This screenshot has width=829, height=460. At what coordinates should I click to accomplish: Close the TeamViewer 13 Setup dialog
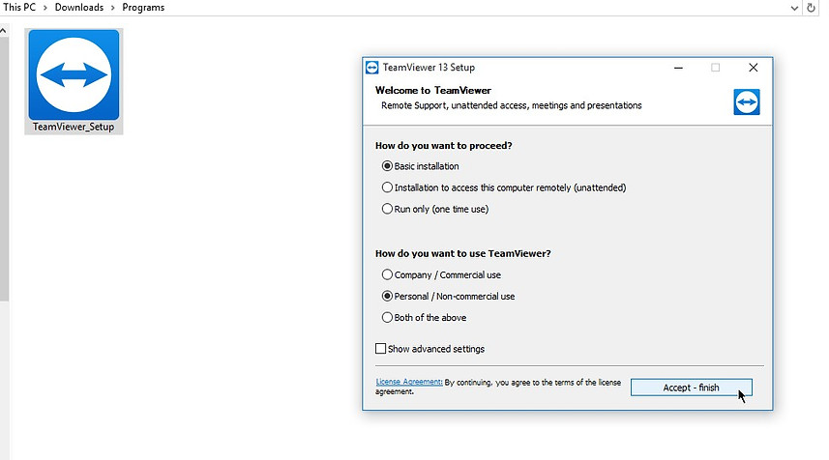point(754,68)
